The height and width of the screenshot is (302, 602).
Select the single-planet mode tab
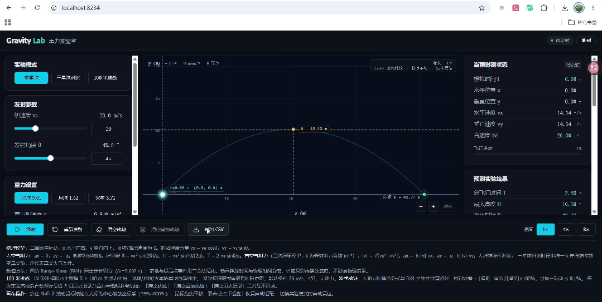[31, 77]
